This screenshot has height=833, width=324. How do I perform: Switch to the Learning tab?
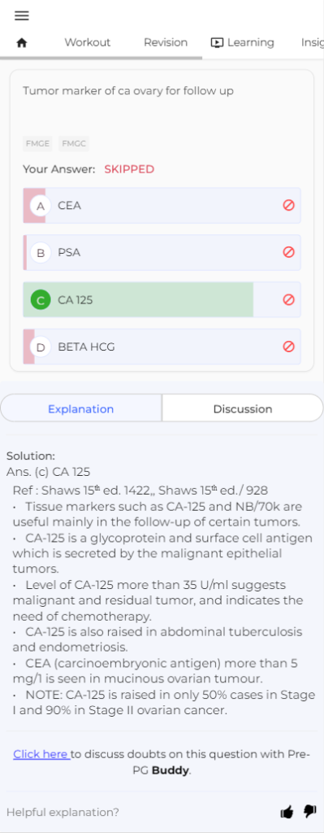[242, 42]
